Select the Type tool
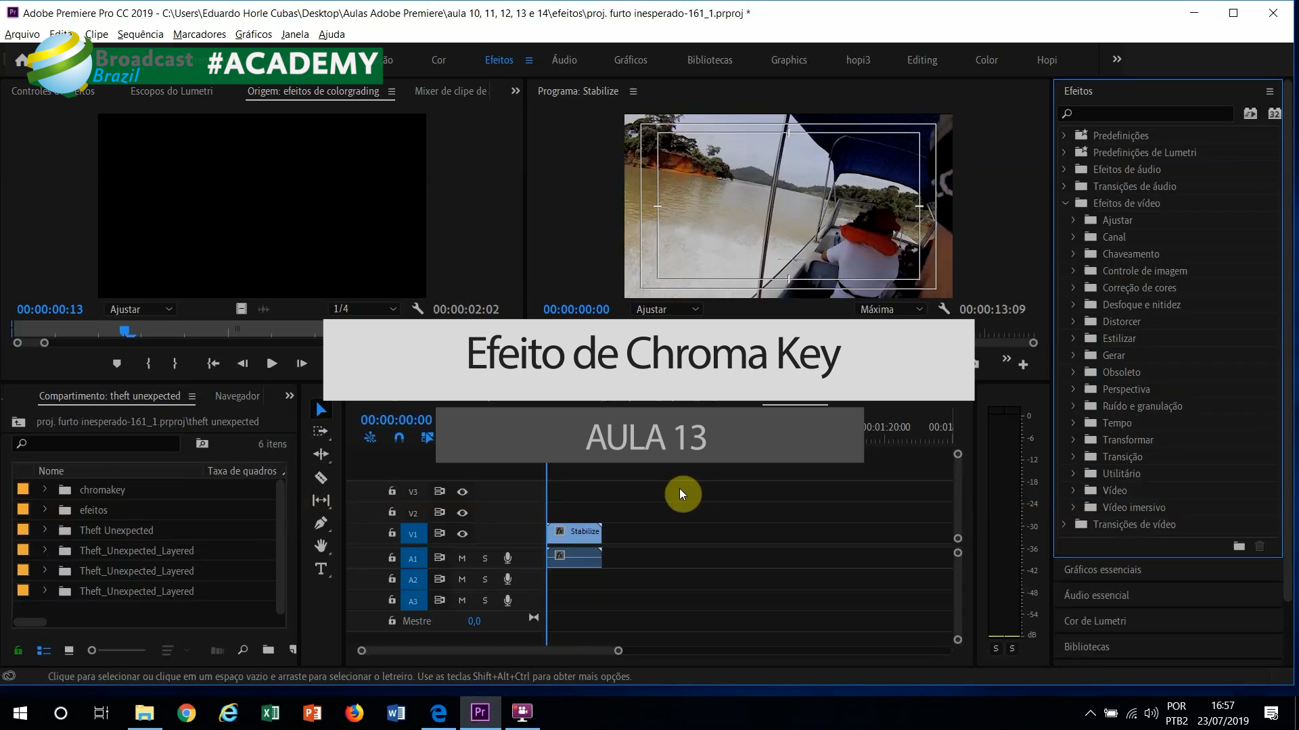1299x730 pixels. [321, 568]
